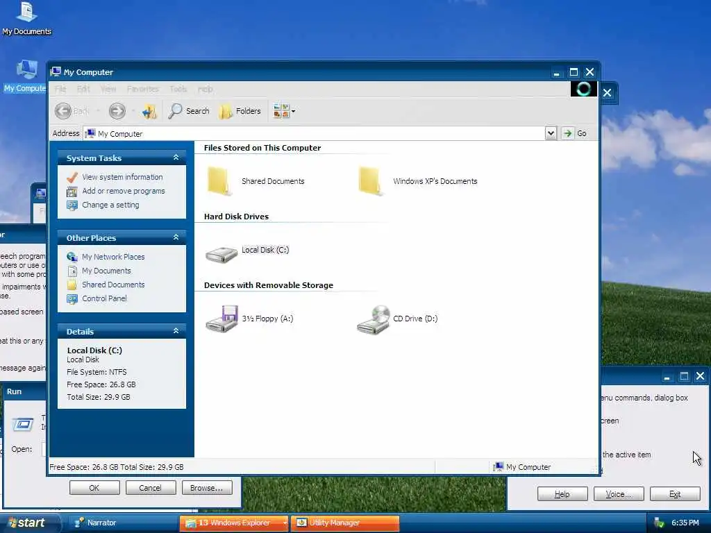711x533 pixels.
Task: Toggle the Folders pane
Action: click(240, 111)
